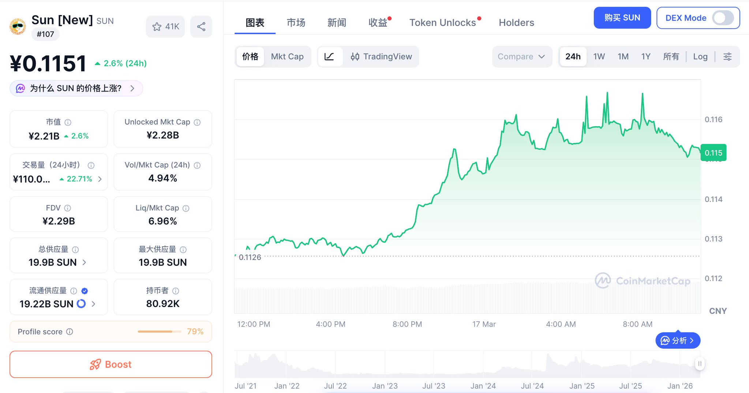749x393 pixels.
Task: Select the line chart icon
Action: [x=329, y=57]
